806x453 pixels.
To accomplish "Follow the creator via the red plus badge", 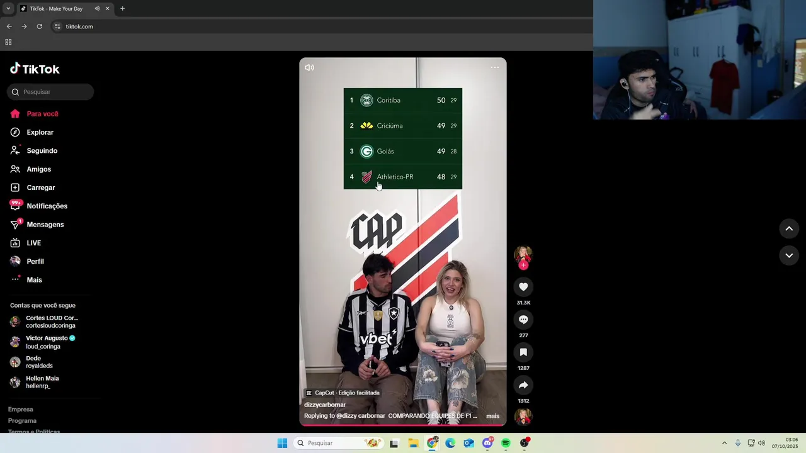I will click(523, 266).
